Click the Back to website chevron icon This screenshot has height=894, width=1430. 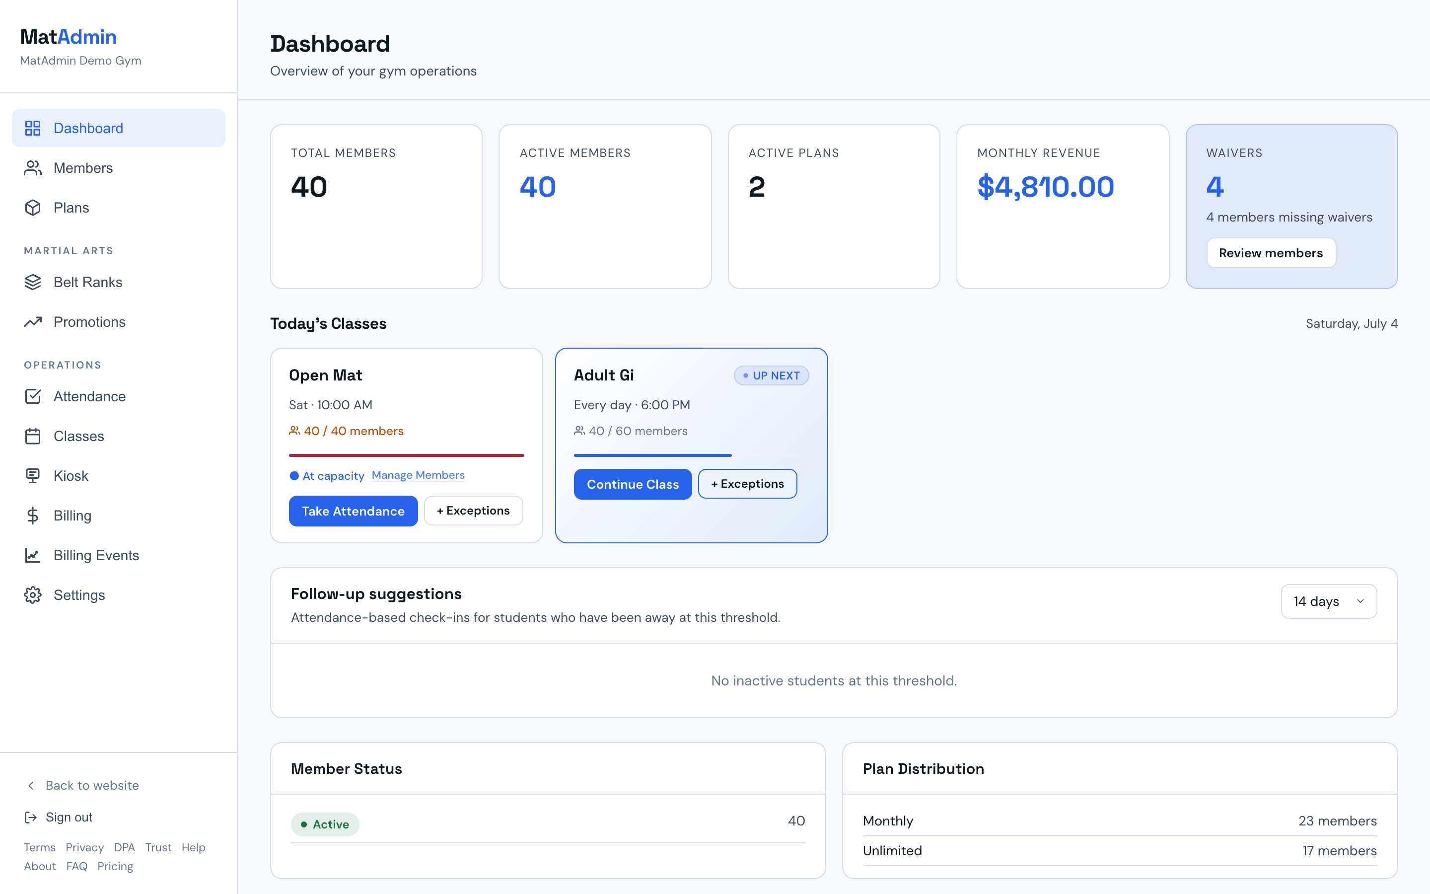coord(31,785)
